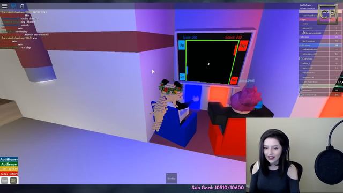Click the "Here is are winner!!" chat message
The width and height of the screenshot is (343, 193).
pos(37,34)
